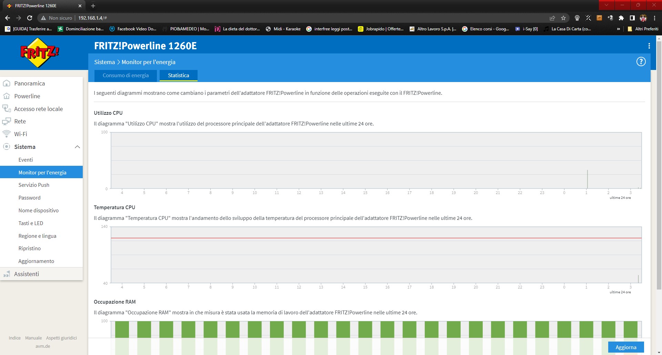Open the help question mark icon
The image size is (662, 355).
[x=641, y=62]
